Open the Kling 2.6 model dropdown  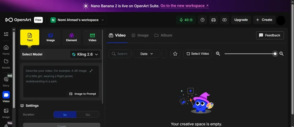(85, 54)
